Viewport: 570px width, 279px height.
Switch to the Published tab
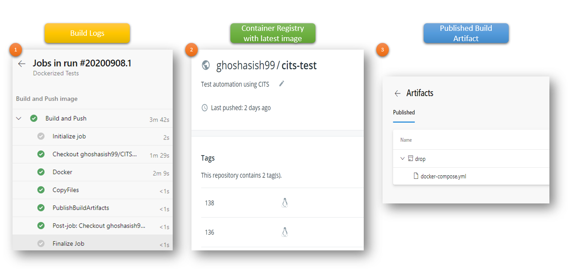(404, 113)
